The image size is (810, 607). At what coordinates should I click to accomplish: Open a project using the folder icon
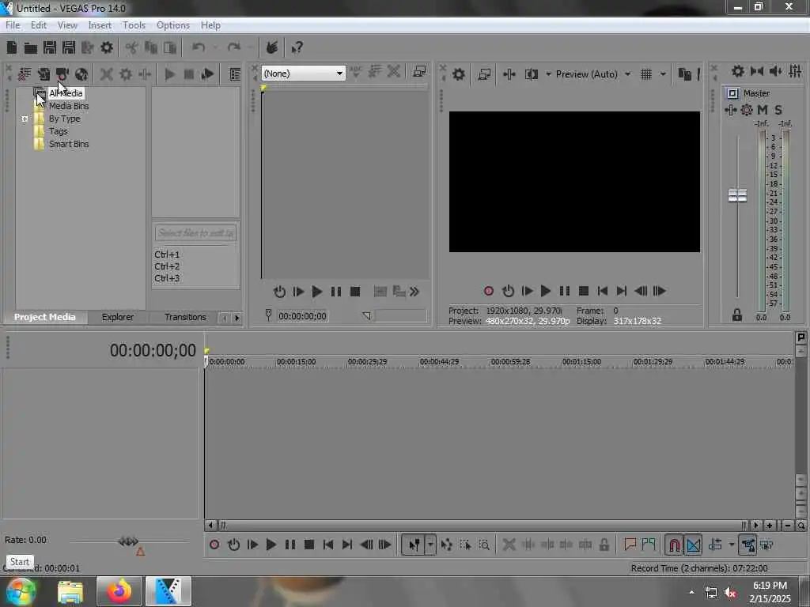tap(31, 48)
